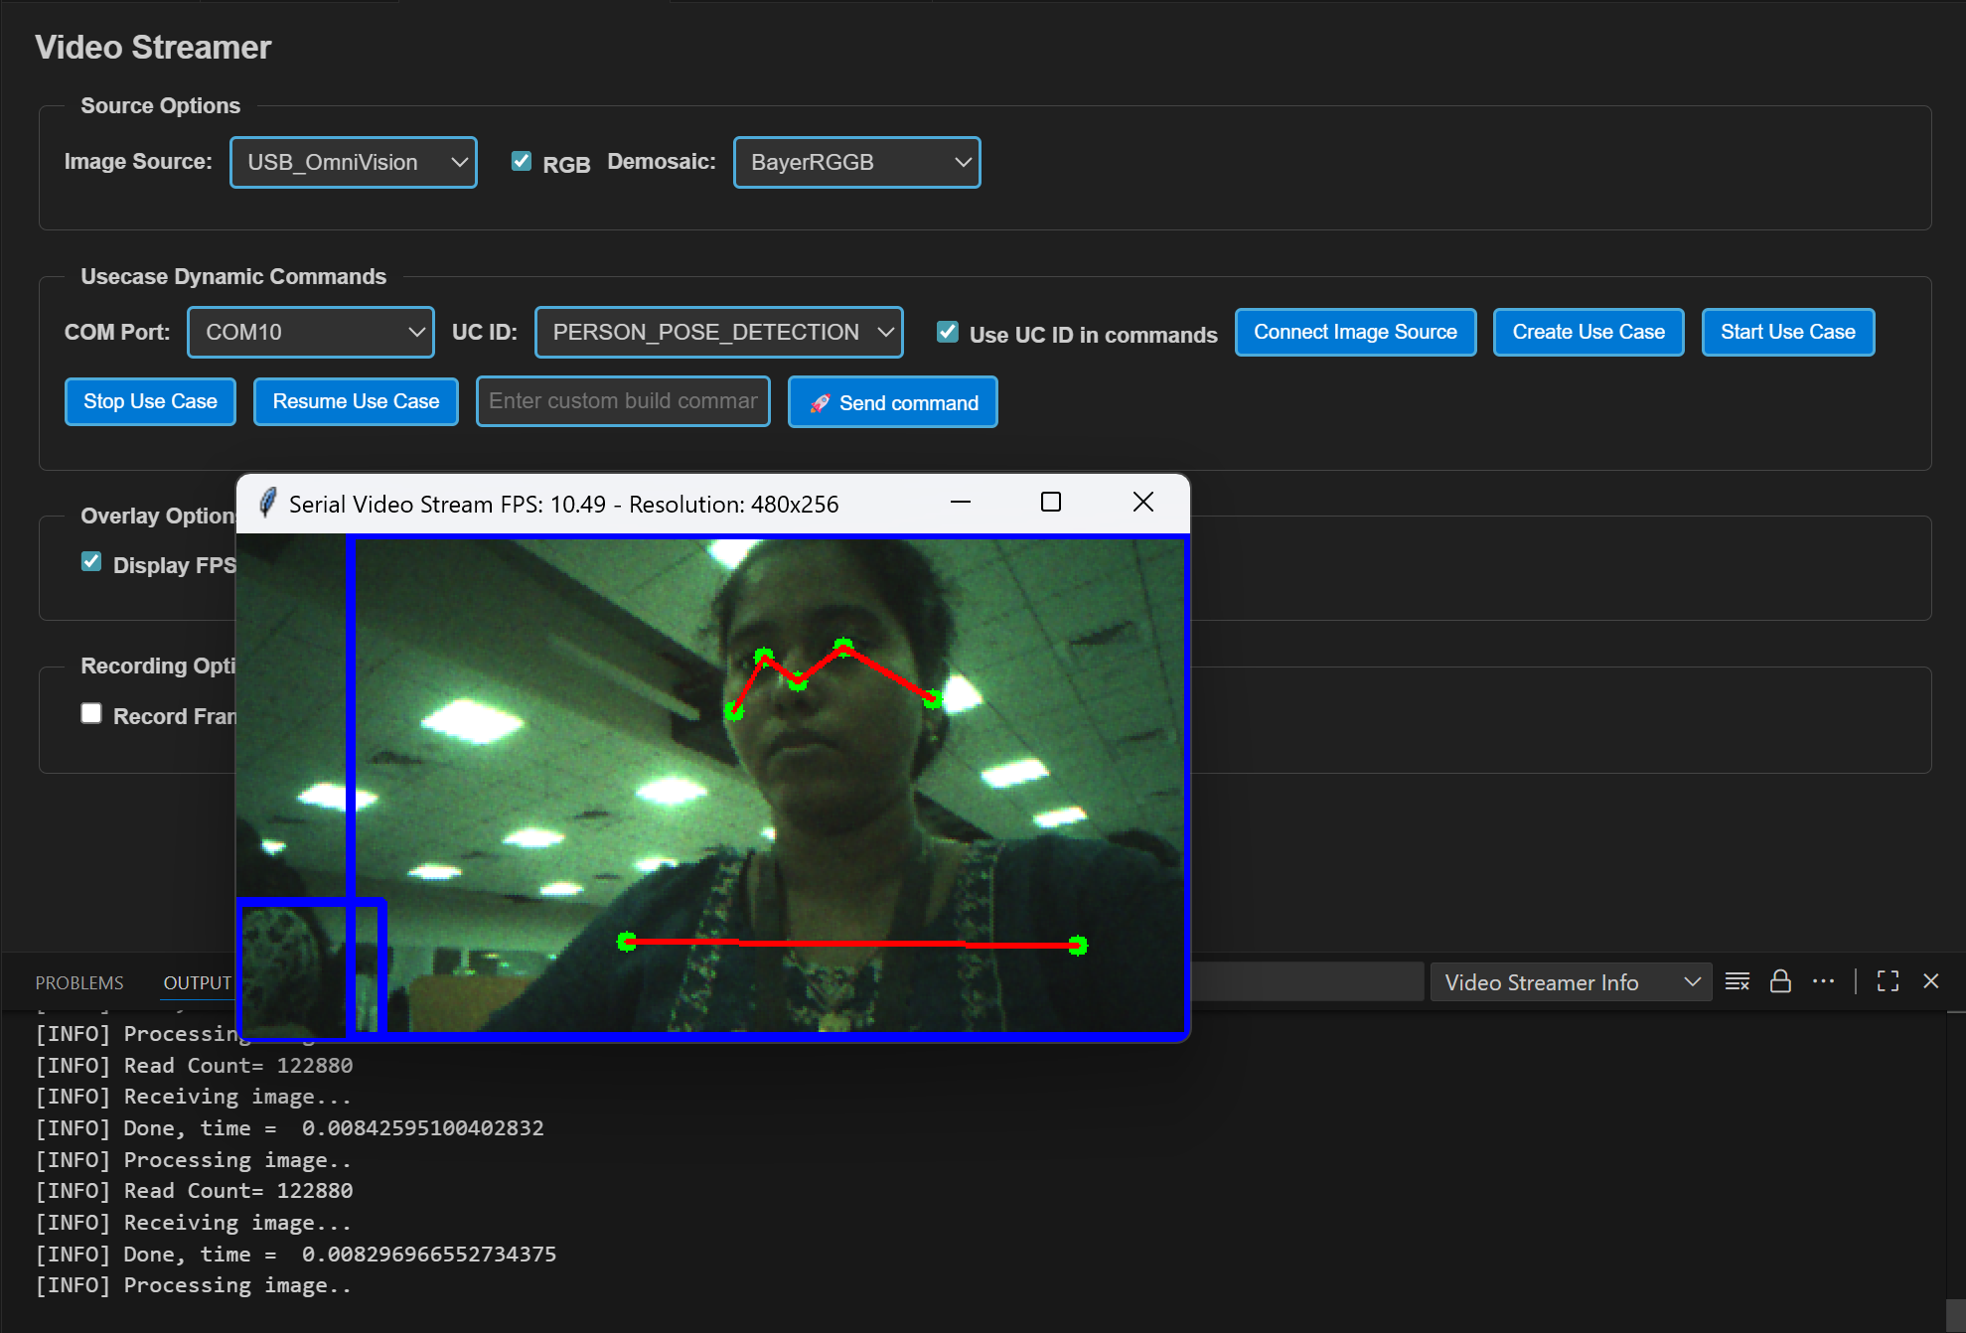Viewport: 1966px width, 1333px height.
Task: Clear the Video Streamer Info output log
Action: coord(1737,981)
